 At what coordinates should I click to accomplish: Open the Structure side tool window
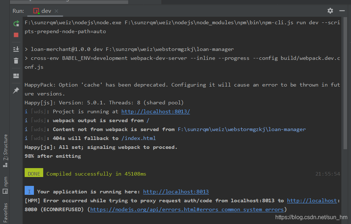(x=5, y=151)
